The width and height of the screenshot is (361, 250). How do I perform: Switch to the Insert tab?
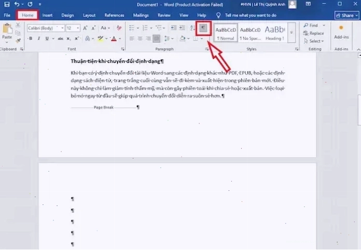[47, 15]
